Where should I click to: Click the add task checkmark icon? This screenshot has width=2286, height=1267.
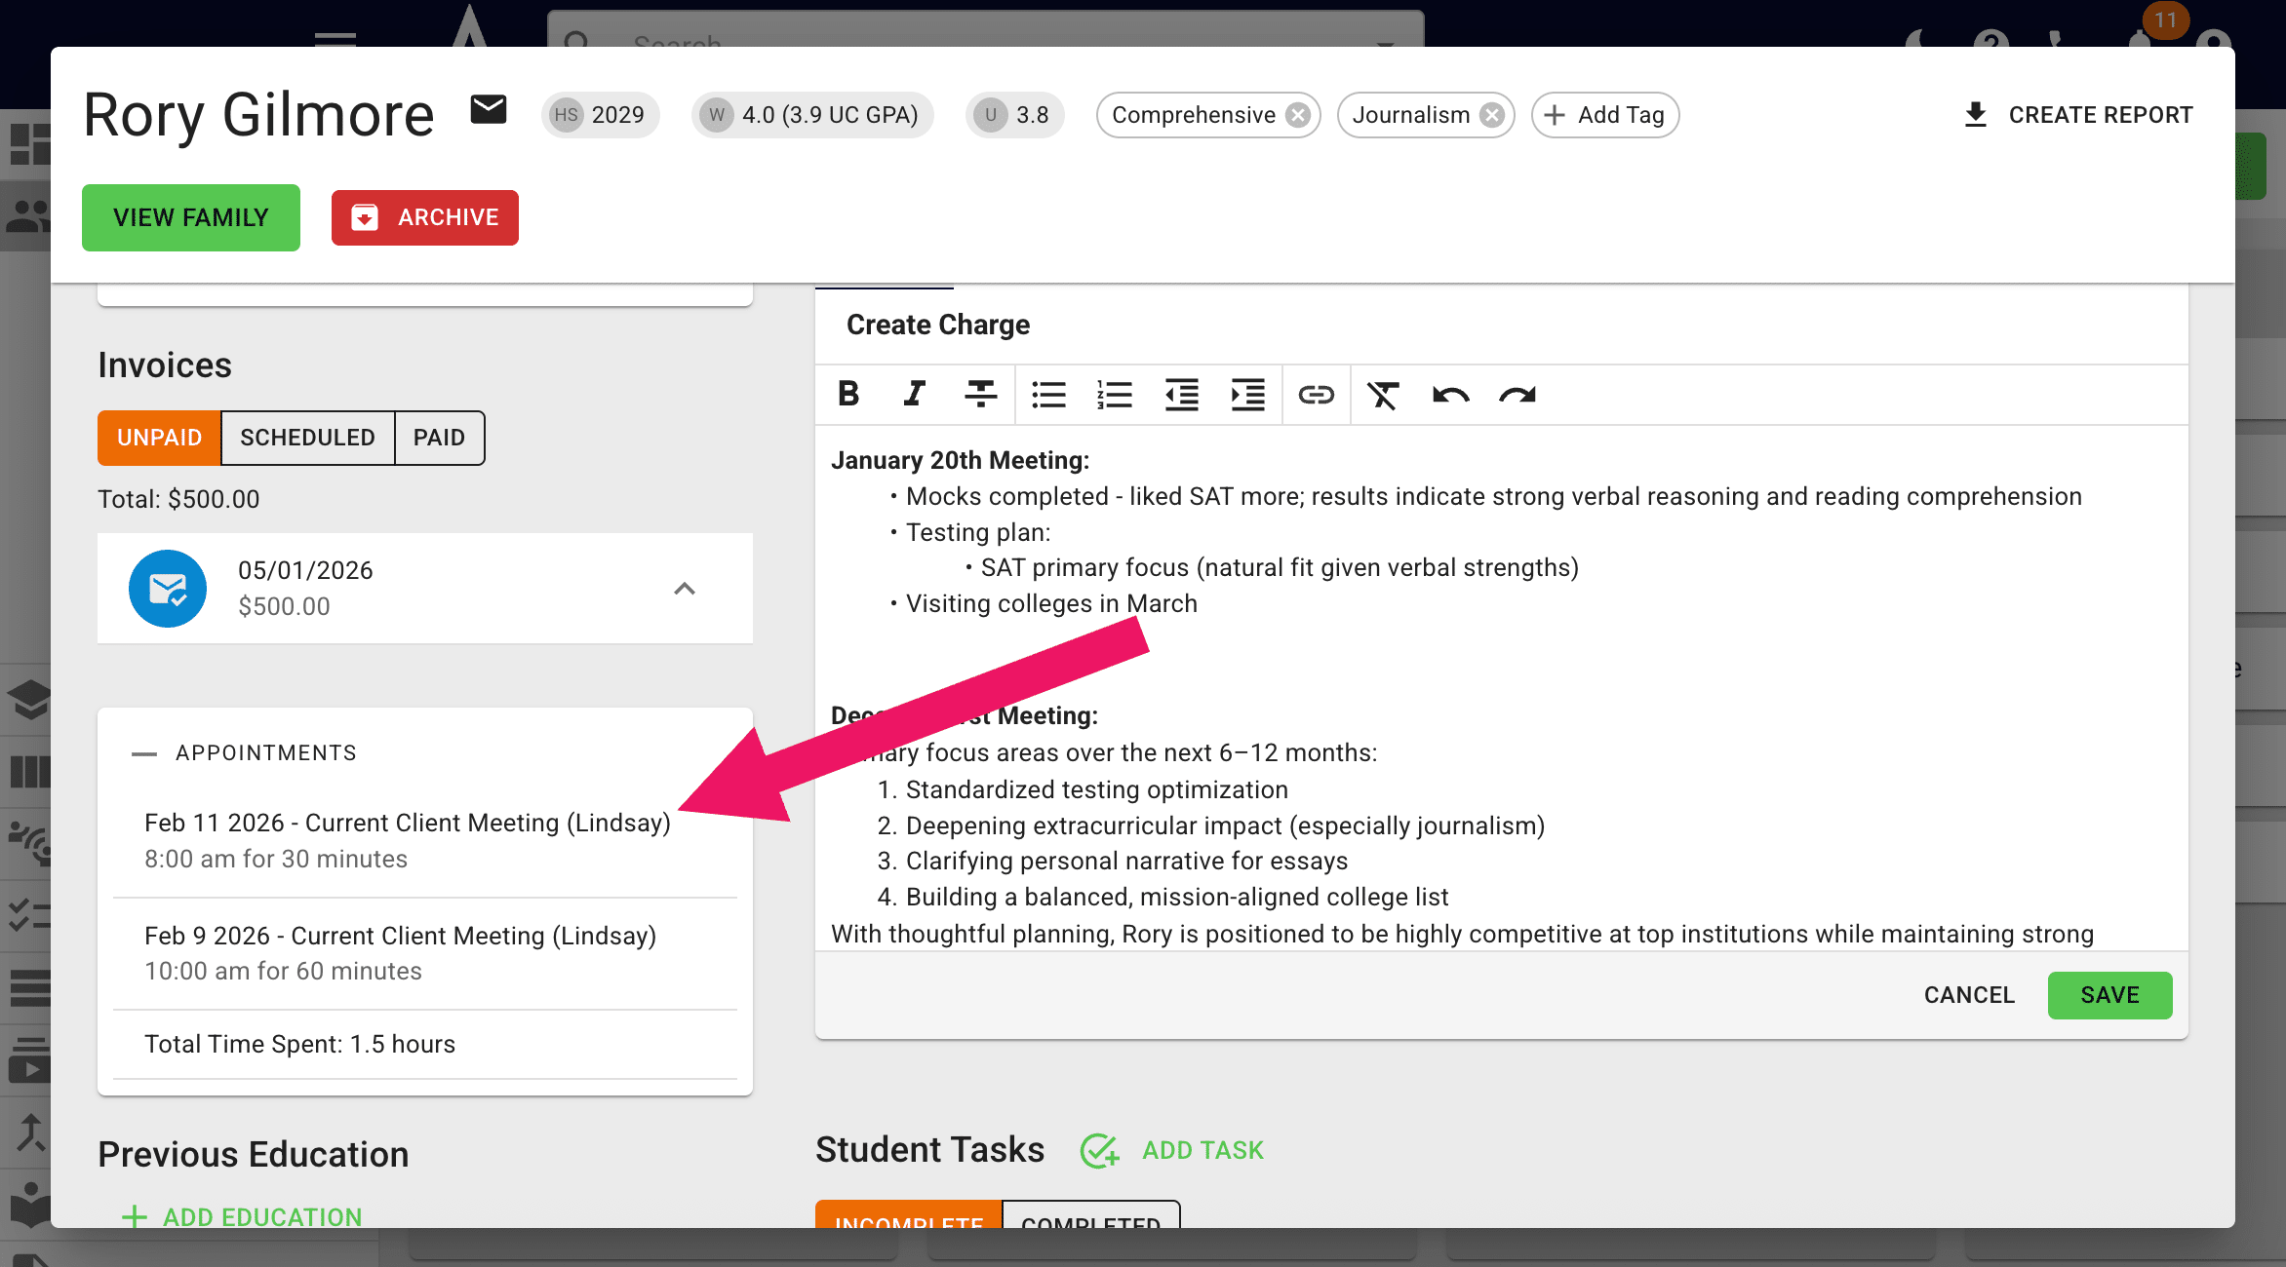1100,1150
